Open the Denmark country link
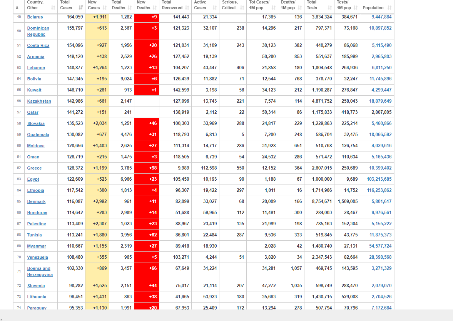Screen dimensions: 453x321 point(37,202)
